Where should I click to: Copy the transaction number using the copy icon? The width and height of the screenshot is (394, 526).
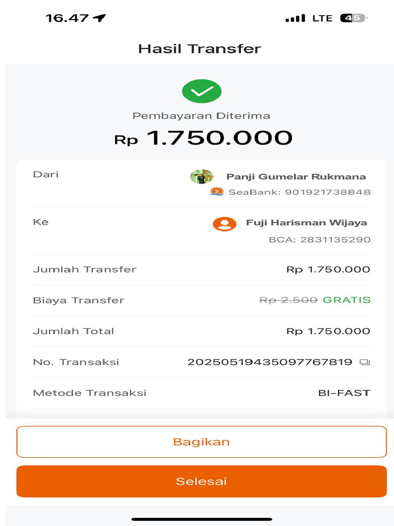coord(365,362)
